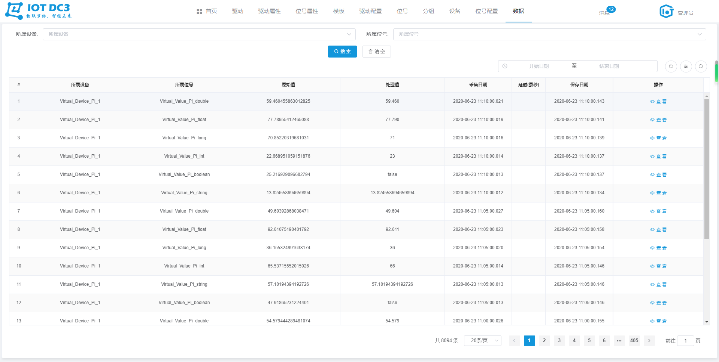
Task: View details of row 4 via 查看
Action: 658,157
